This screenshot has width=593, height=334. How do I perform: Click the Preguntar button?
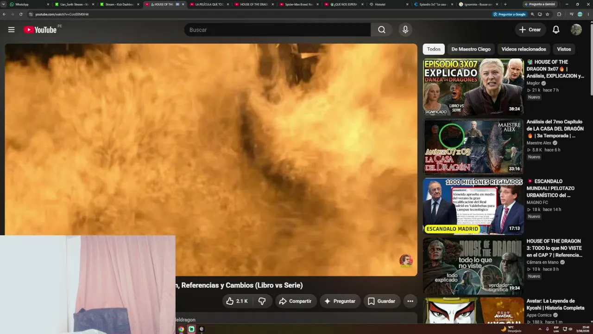pyautogui.click(x=340, y=301)
